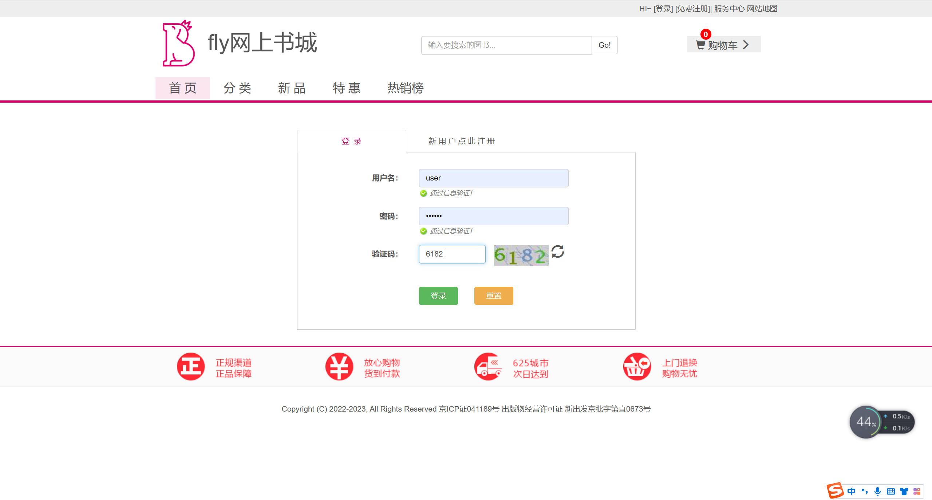The image size is (932, 500).
Task: Open the [免费注册] registration link
Action: (692, 8)
